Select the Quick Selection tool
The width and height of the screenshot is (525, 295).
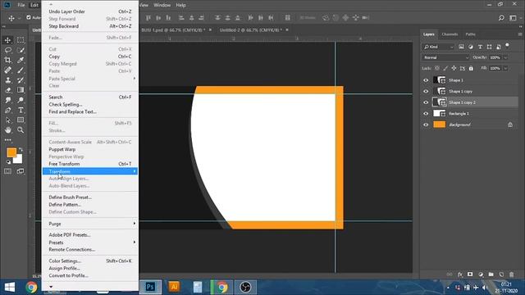pyautogui.click(x=21, y=50)
